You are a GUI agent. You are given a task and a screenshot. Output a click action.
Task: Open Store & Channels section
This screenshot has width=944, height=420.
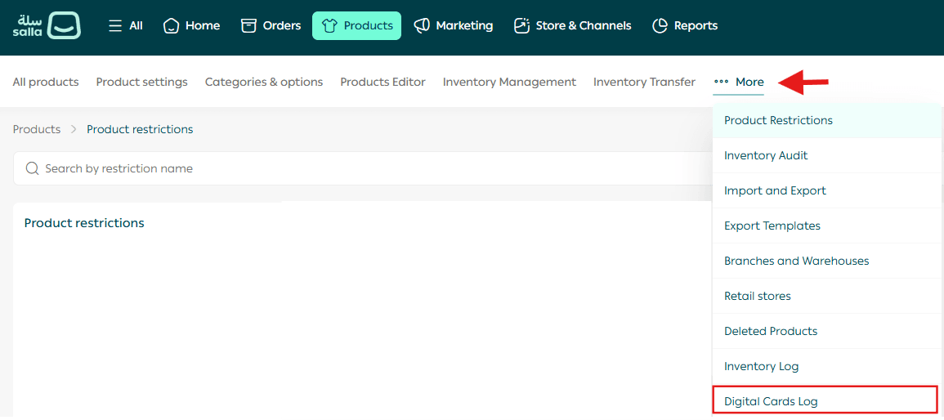coord(572,25)
